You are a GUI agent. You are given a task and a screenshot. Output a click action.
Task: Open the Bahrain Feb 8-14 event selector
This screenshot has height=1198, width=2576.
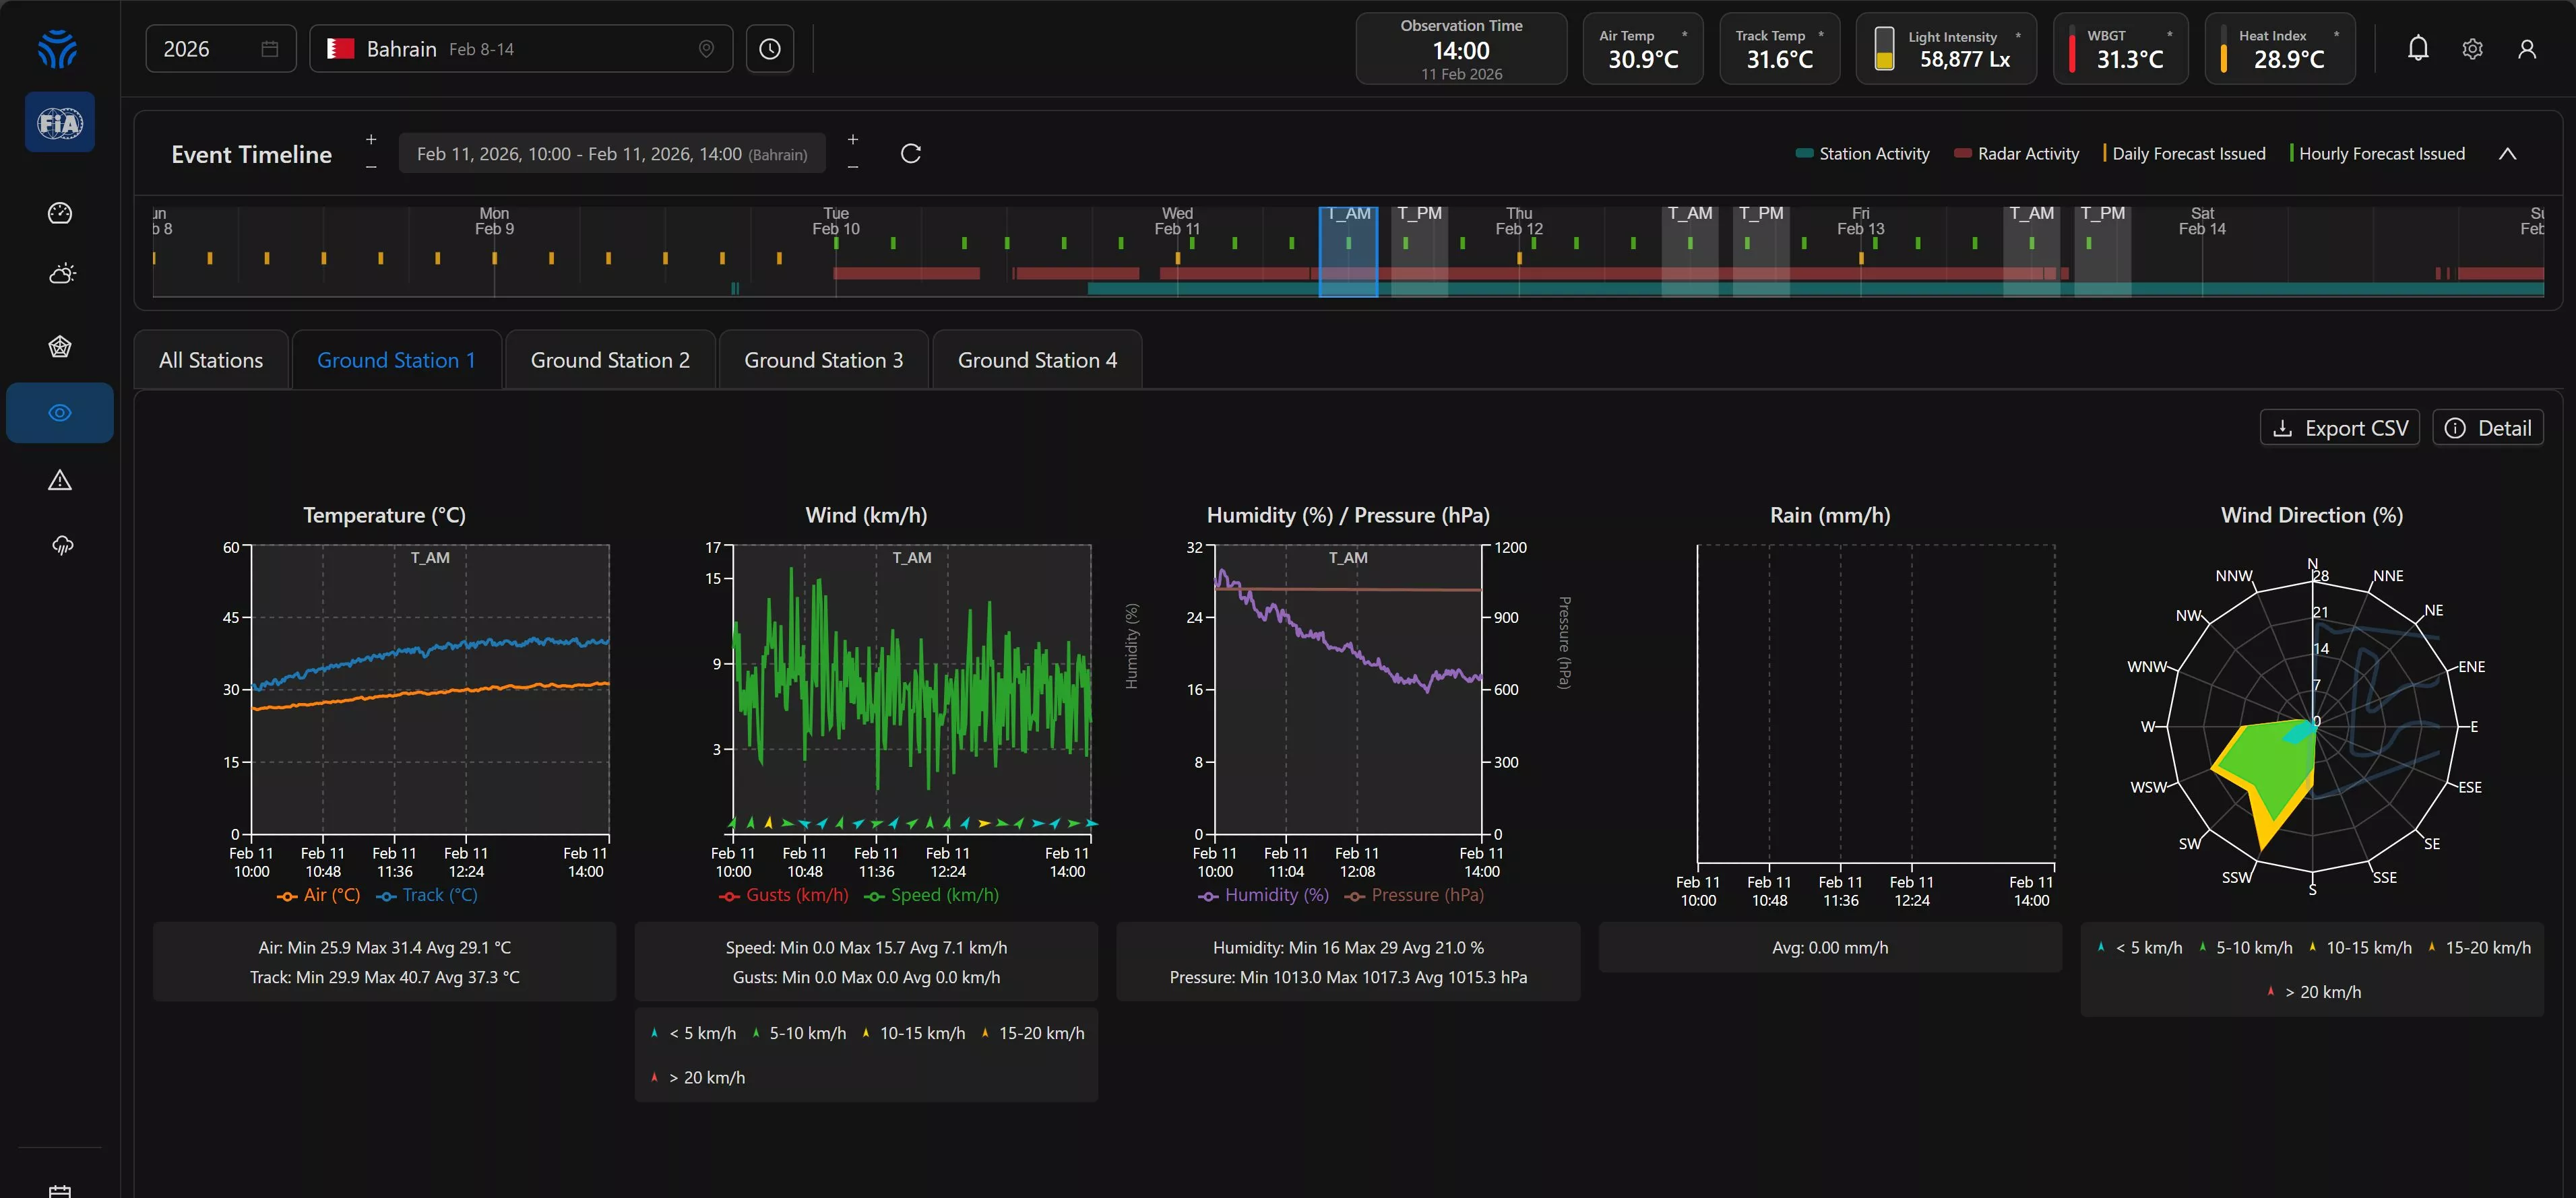[521, 49]
